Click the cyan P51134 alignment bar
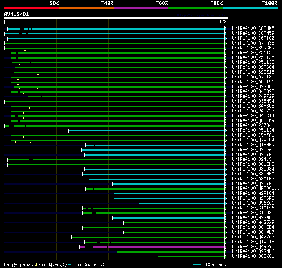Screen dimensions: 282x268 pos(147,130)
